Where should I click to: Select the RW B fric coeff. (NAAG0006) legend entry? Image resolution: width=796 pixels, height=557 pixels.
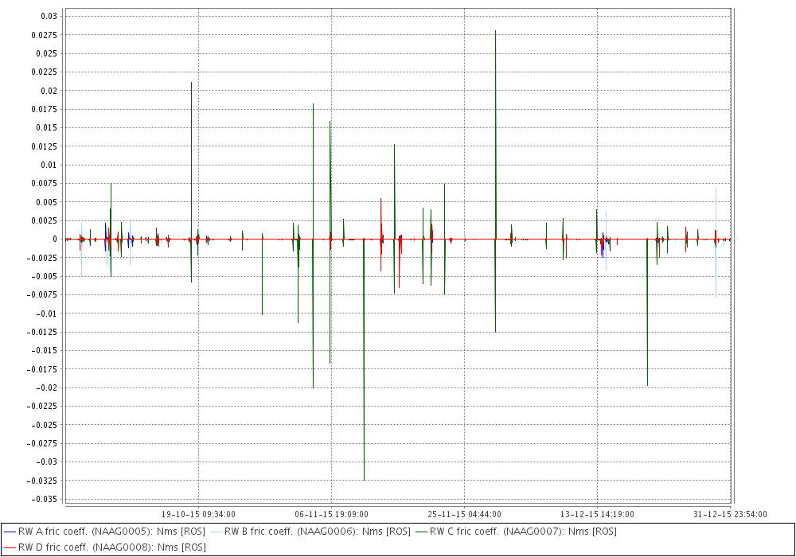[x=310, y=532]
